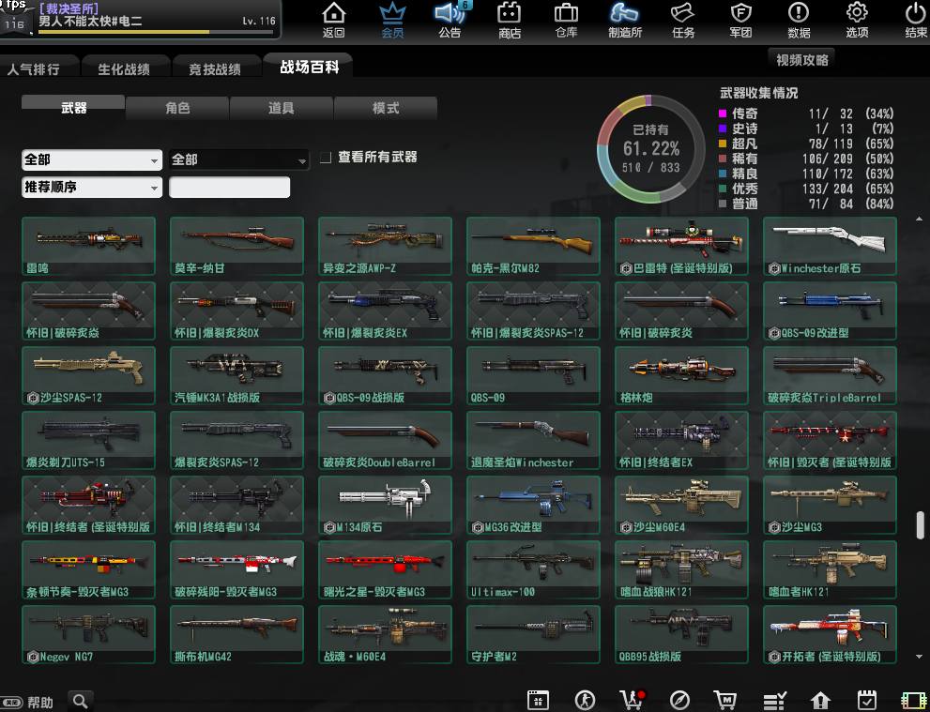This screenshot has height=712, width=930.
Task: Select the 武器 category tab
Action: click(x=73, y=107)
